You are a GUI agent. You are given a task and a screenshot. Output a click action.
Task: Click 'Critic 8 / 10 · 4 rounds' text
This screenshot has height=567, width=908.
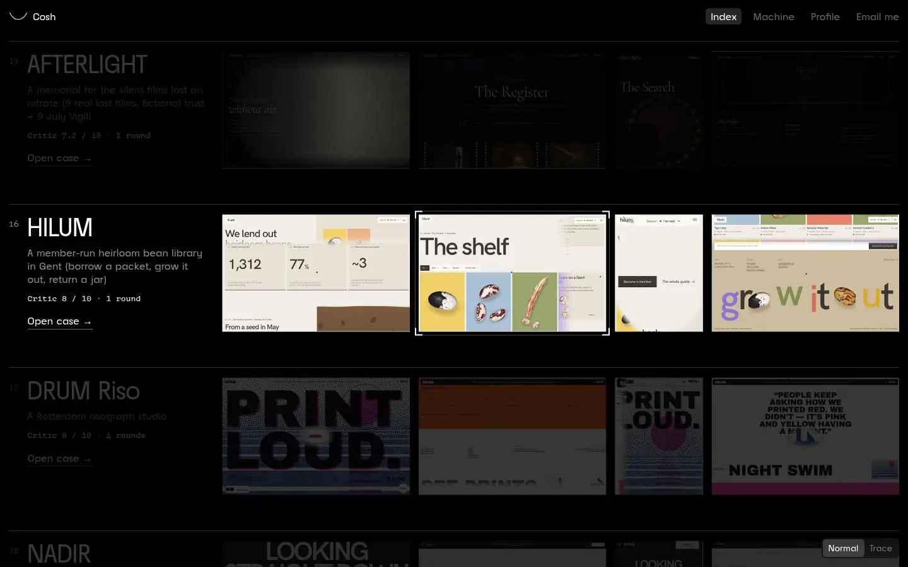[86, 435]
